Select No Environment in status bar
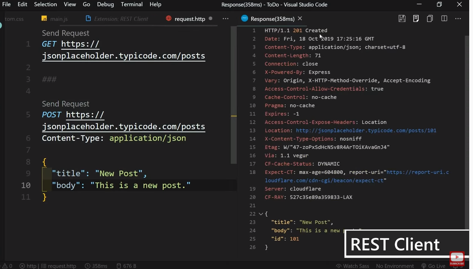 coord(395,266)
